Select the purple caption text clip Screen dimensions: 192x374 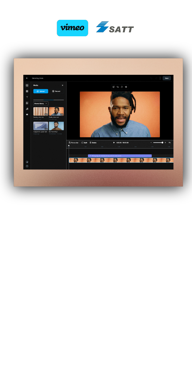point(120,156)
